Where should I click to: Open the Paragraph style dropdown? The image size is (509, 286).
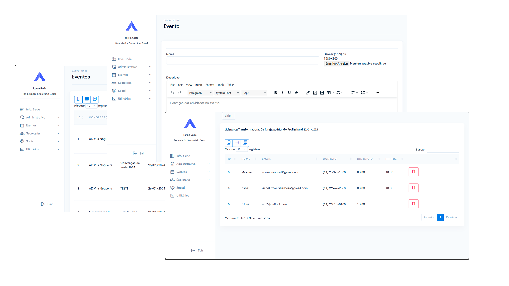pyautogui.click(x=200, y=93)
